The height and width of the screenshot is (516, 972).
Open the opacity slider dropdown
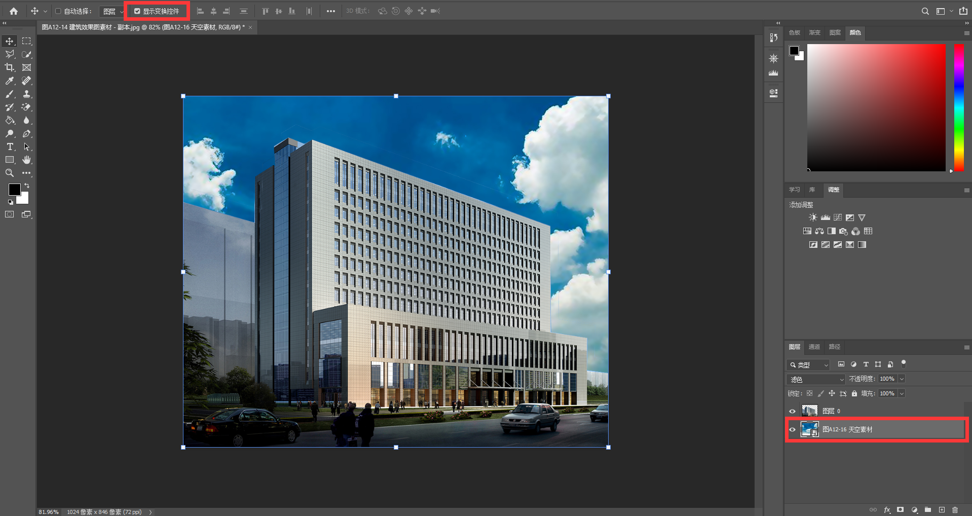click(x=902, y=379)
